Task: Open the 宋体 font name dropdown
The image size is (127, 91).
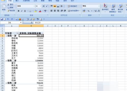Action: (34, 6)
